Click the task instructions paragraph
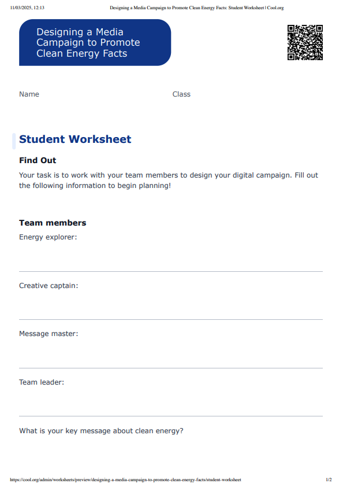The image size is (343, 487). click(x=169, y=180)
